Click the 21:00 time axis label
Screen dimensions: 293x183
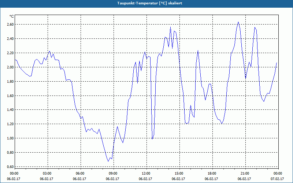tap(244, 173)
